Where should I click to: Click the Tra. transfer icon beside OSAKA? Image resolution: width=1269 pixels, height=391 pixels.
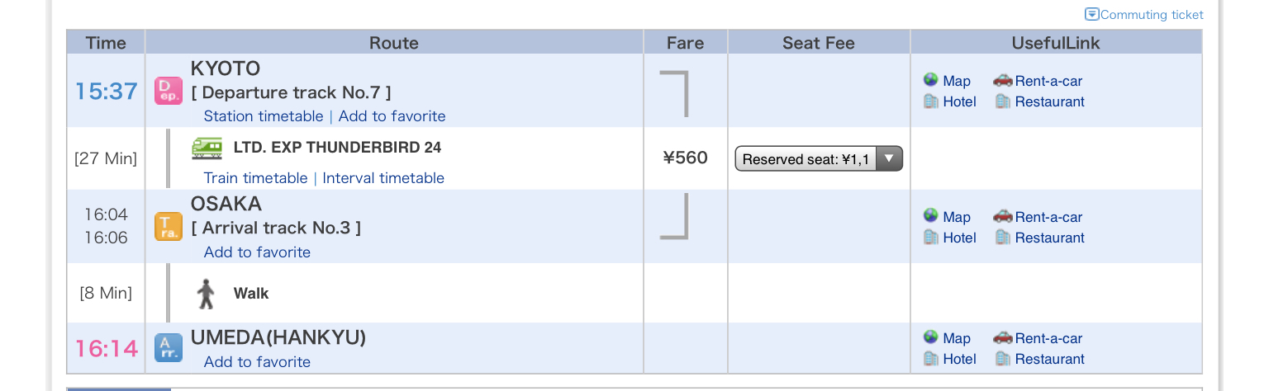(x=169, y=226)
